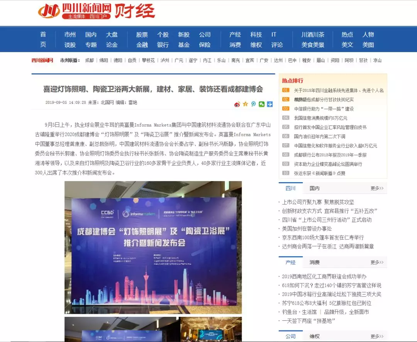Open 上市公司齐聚九寨 聚焦脱贫攻坚 headline

tap(318, 202)
